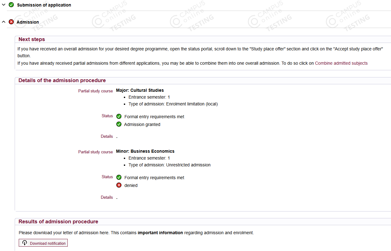Click the Download notification button

pyautogui.click(x=43, y=243)
